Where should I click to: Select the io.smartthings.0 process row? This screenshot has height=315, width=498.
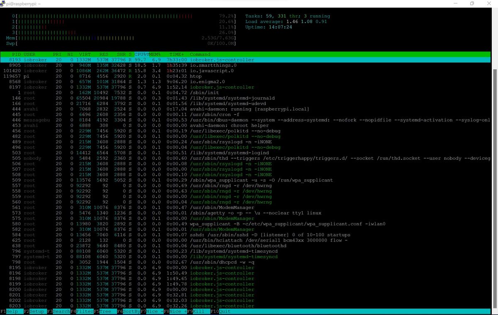coord(245,65)
